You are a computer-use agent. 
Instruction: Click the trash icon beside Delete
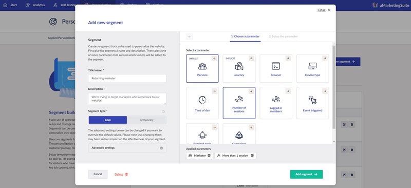tap(126, 174)
